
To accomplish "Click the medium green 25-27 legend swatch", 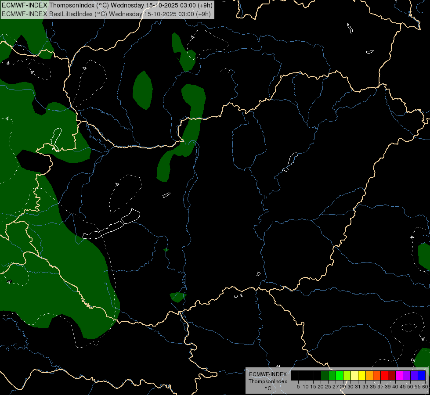I will [332, 375].
